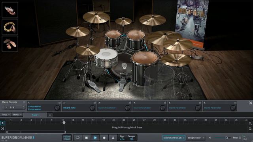Add a new track with plus button
This screenshot has width=253, height=142.
[50, 115]
